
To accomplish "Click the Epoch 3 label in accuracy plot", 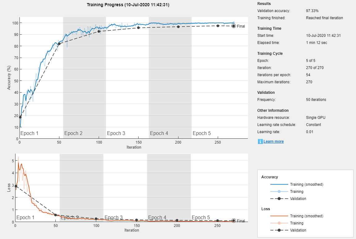I will tap(116, 133).
